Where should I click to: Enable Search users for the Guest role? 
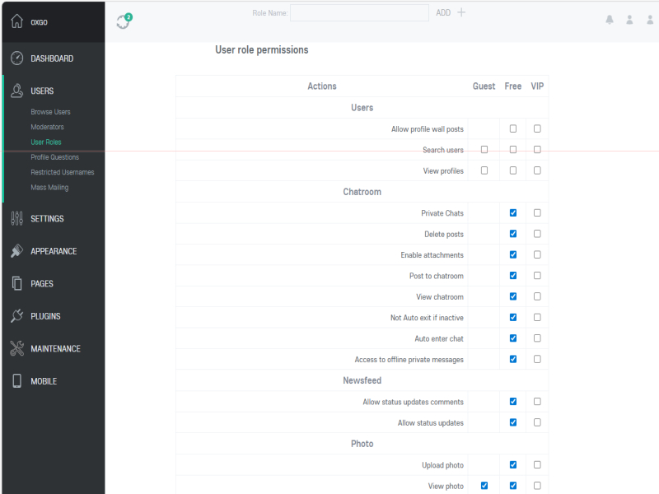coord(484,150)
